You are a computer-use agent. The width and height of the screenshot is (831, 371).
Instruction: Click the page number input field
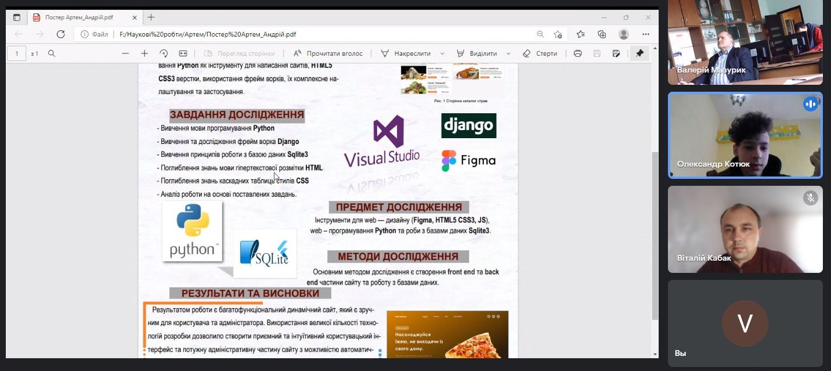[x=17, y=53]
